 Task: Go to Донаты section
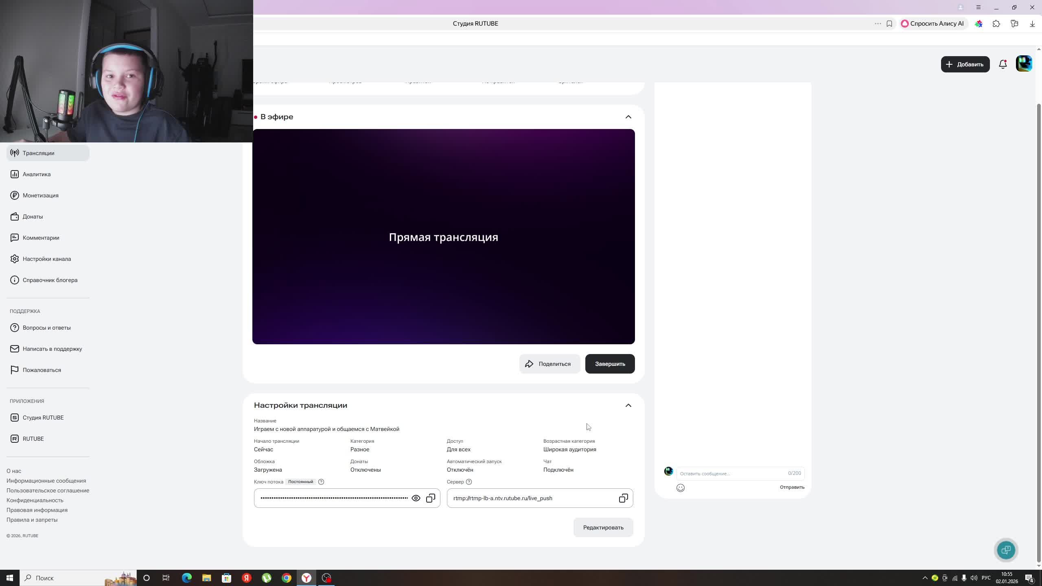pos(33,216)
